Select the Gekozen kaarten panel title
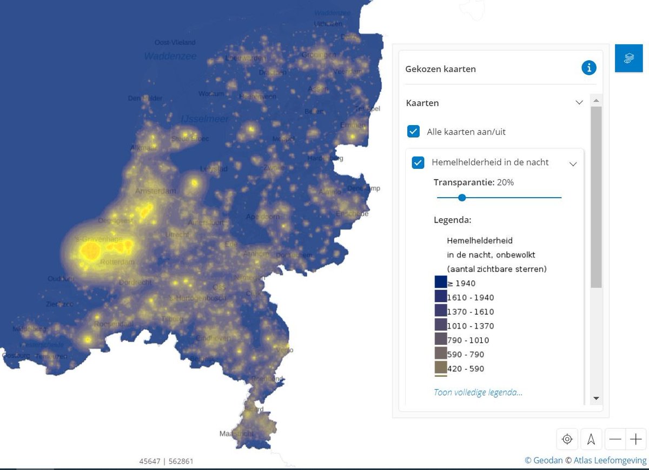This screenshot has width=649, height=470. click(441, 69)
